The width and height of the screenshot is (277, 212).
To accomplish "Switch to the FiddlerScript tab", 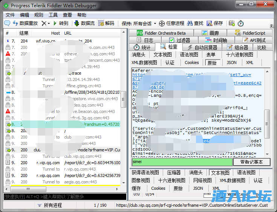I will (x=250, y=33).
